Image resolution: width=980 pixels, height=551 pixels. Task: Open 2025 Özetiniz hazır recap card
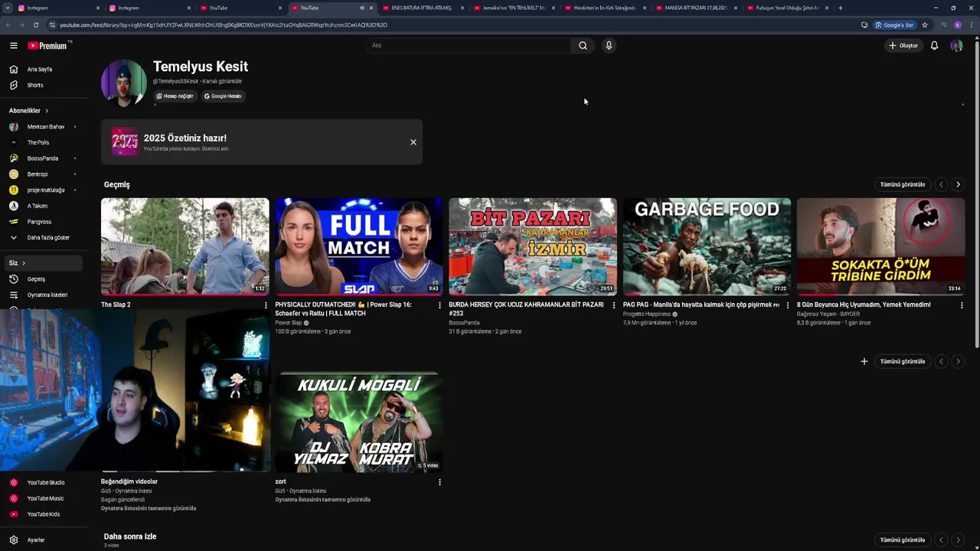pos(262,142)
